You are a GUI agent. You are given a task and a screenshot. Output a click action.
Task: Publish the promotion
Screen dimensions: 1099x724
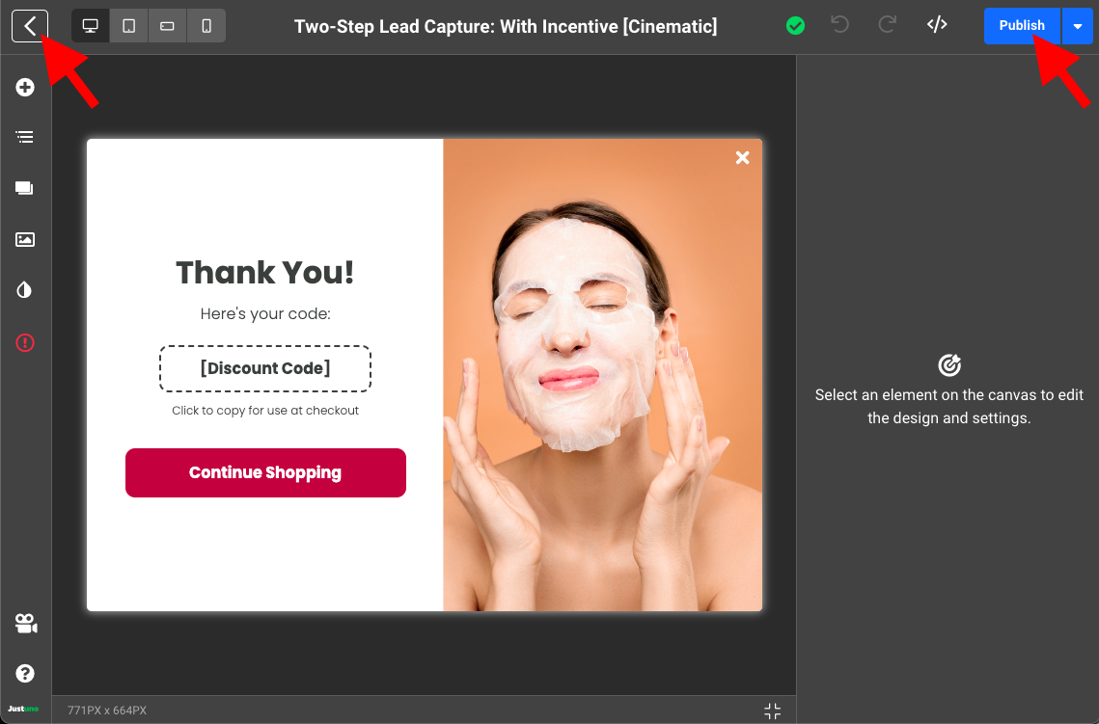tap(1022, 26)
